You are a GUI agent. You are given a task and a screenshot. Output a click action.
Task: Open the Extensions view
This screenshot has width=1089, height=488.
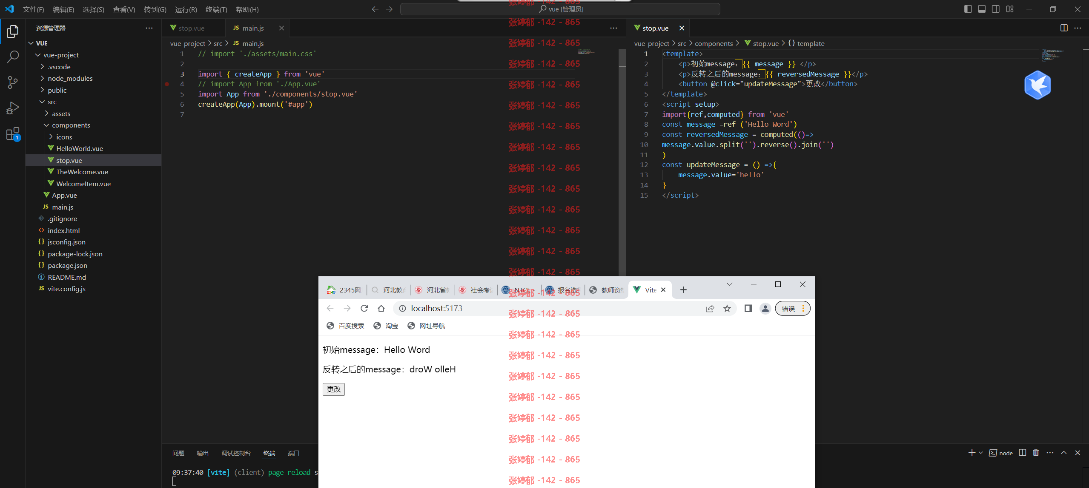[x=13, y=134]
